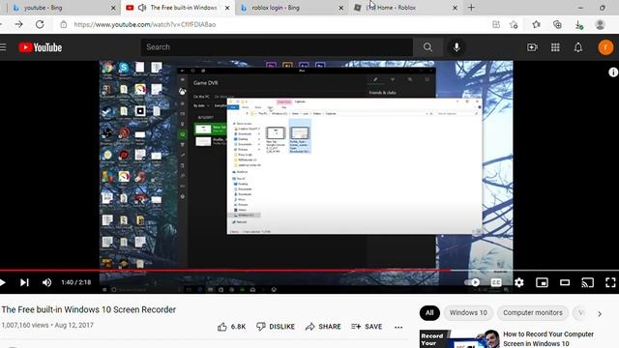View site information lock icon
The image size is (619, 348).
pyautogui.click(x=63, y=24)
